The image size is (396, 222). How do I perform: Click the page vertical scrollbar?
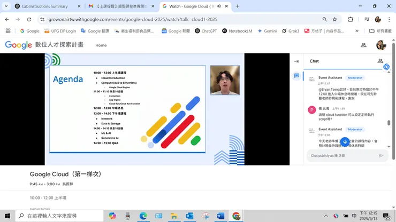(393, 101)
